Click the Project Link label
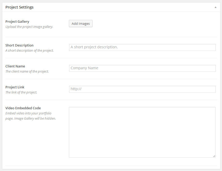Image resolution: width=222 pixels, height=171 pixels. 15,87
